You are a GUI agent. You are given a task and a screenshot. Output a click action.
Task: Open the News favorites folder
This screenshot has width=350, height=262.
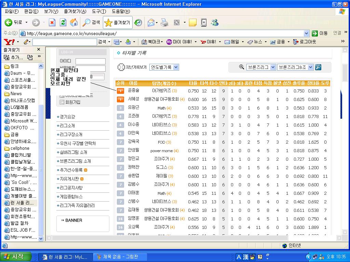coord(16,93)
